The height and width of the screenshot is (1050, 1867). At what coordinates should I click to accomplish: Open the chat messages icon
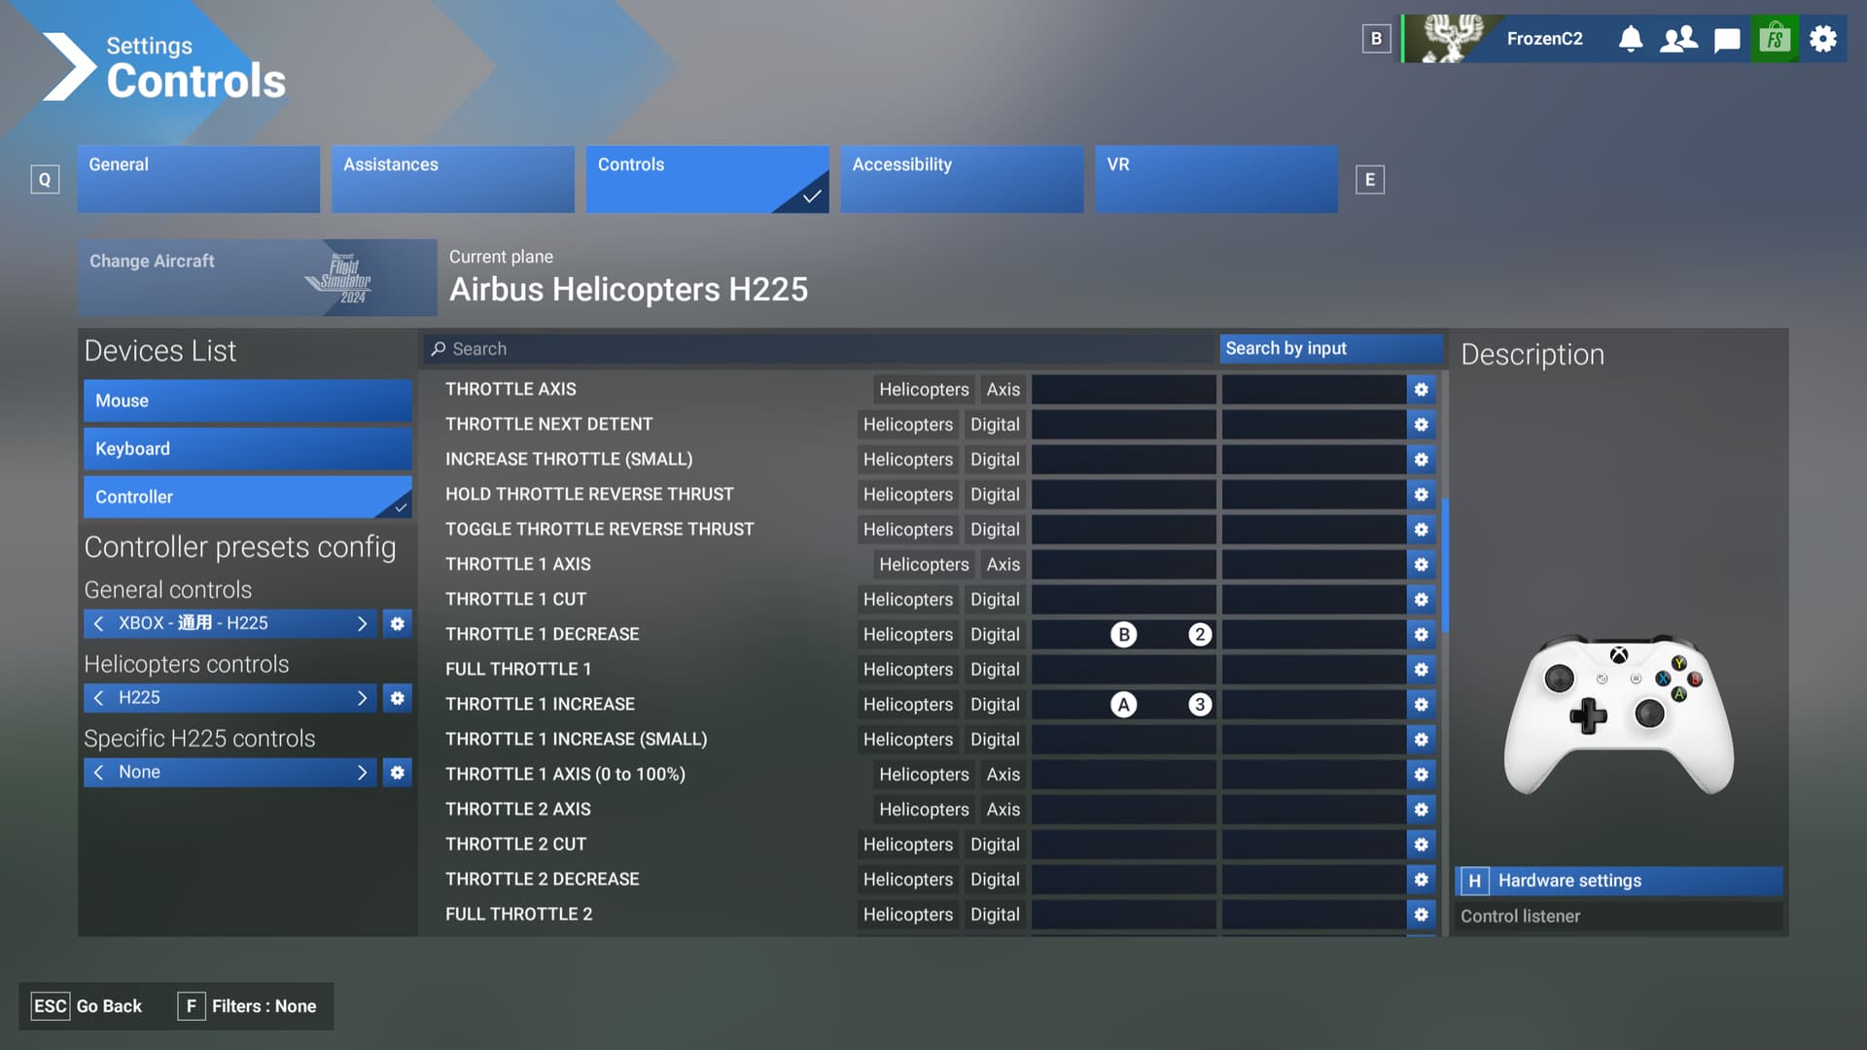pyautogui.click(x=1727, y=39)
